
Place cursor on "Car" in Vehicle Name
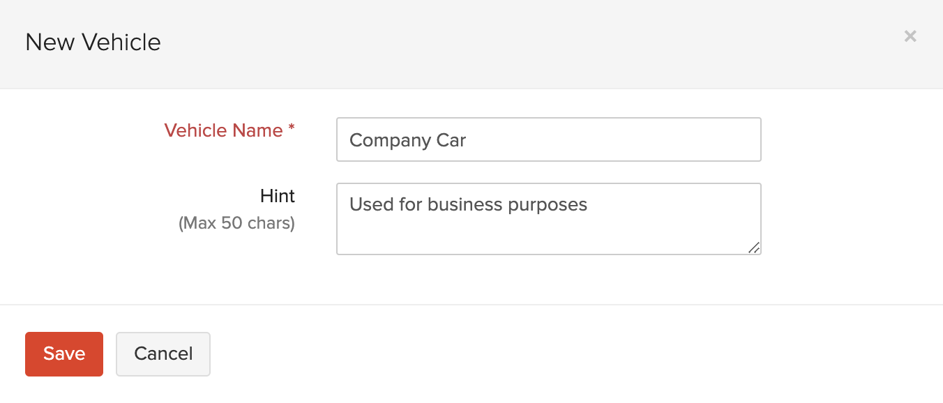[451, 140]
